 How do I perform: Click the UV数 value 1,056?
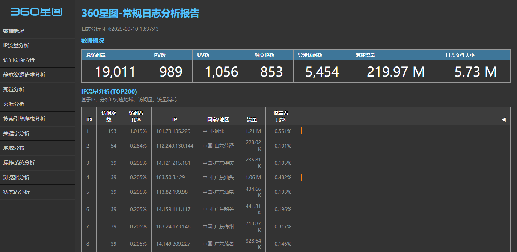(222, 72)
